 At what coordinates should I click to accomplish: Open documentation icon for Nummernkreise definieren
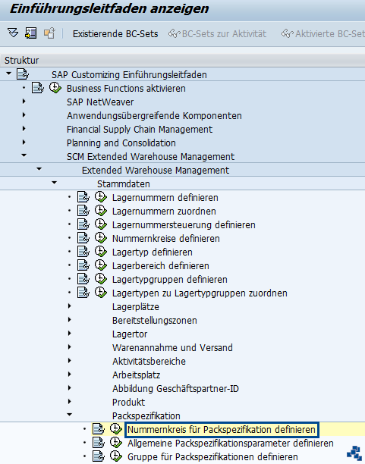83,237
